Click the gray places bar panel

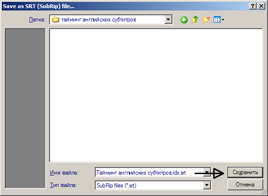pos(25,108)
